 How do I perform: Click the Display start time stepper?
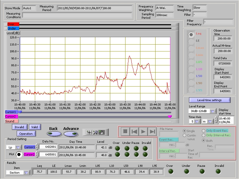coord(216,120)
